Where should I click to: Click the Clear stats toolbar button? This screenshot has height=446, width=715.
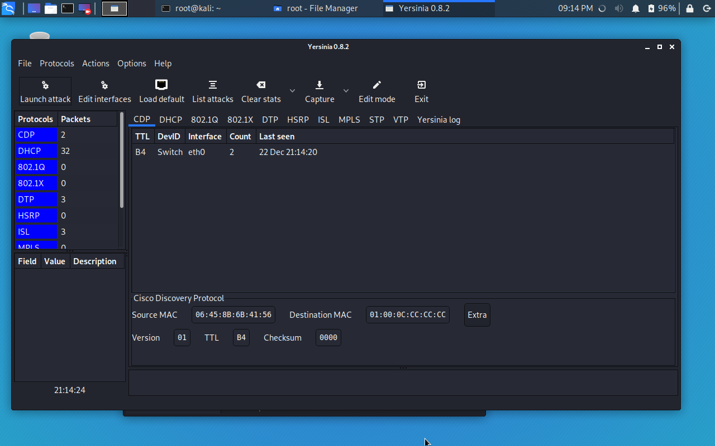[261, 91]
